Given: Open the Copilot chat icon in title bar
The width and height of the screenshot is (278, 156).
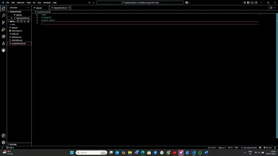Looking at the screenshot, I should 186,3.
